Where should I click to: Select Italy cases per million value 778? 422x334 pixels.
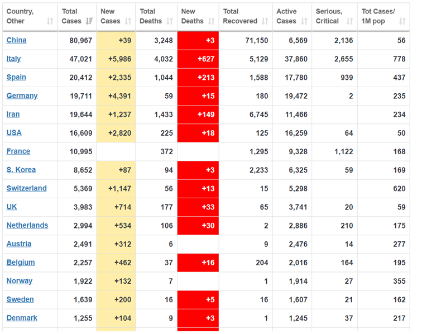point(399,59)
